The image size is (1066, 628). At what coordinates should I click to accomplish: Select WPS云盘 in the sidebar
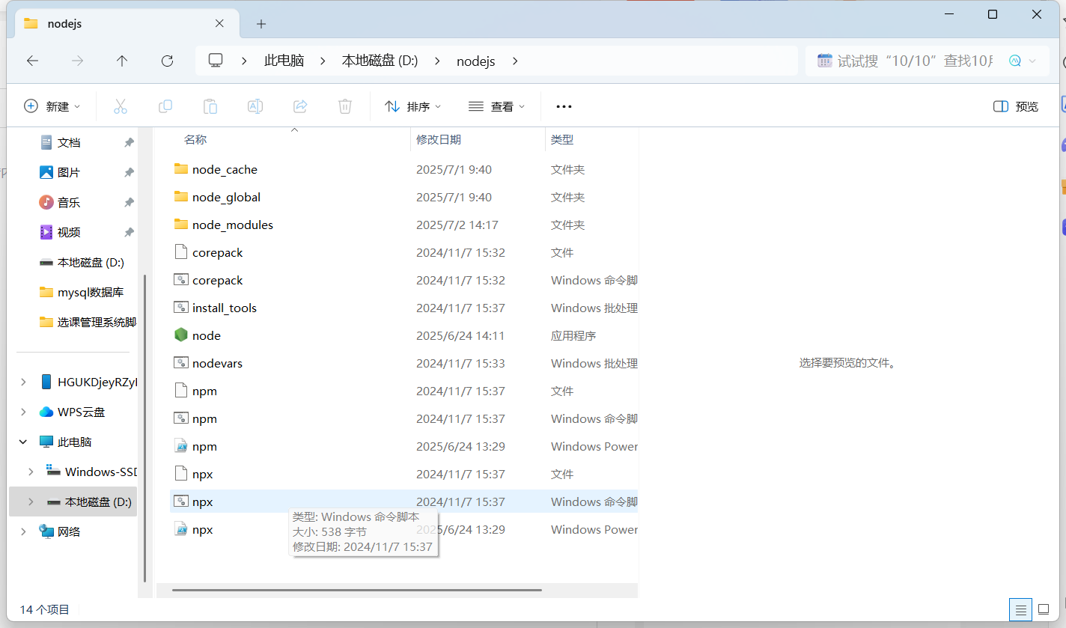coord(73,412)
